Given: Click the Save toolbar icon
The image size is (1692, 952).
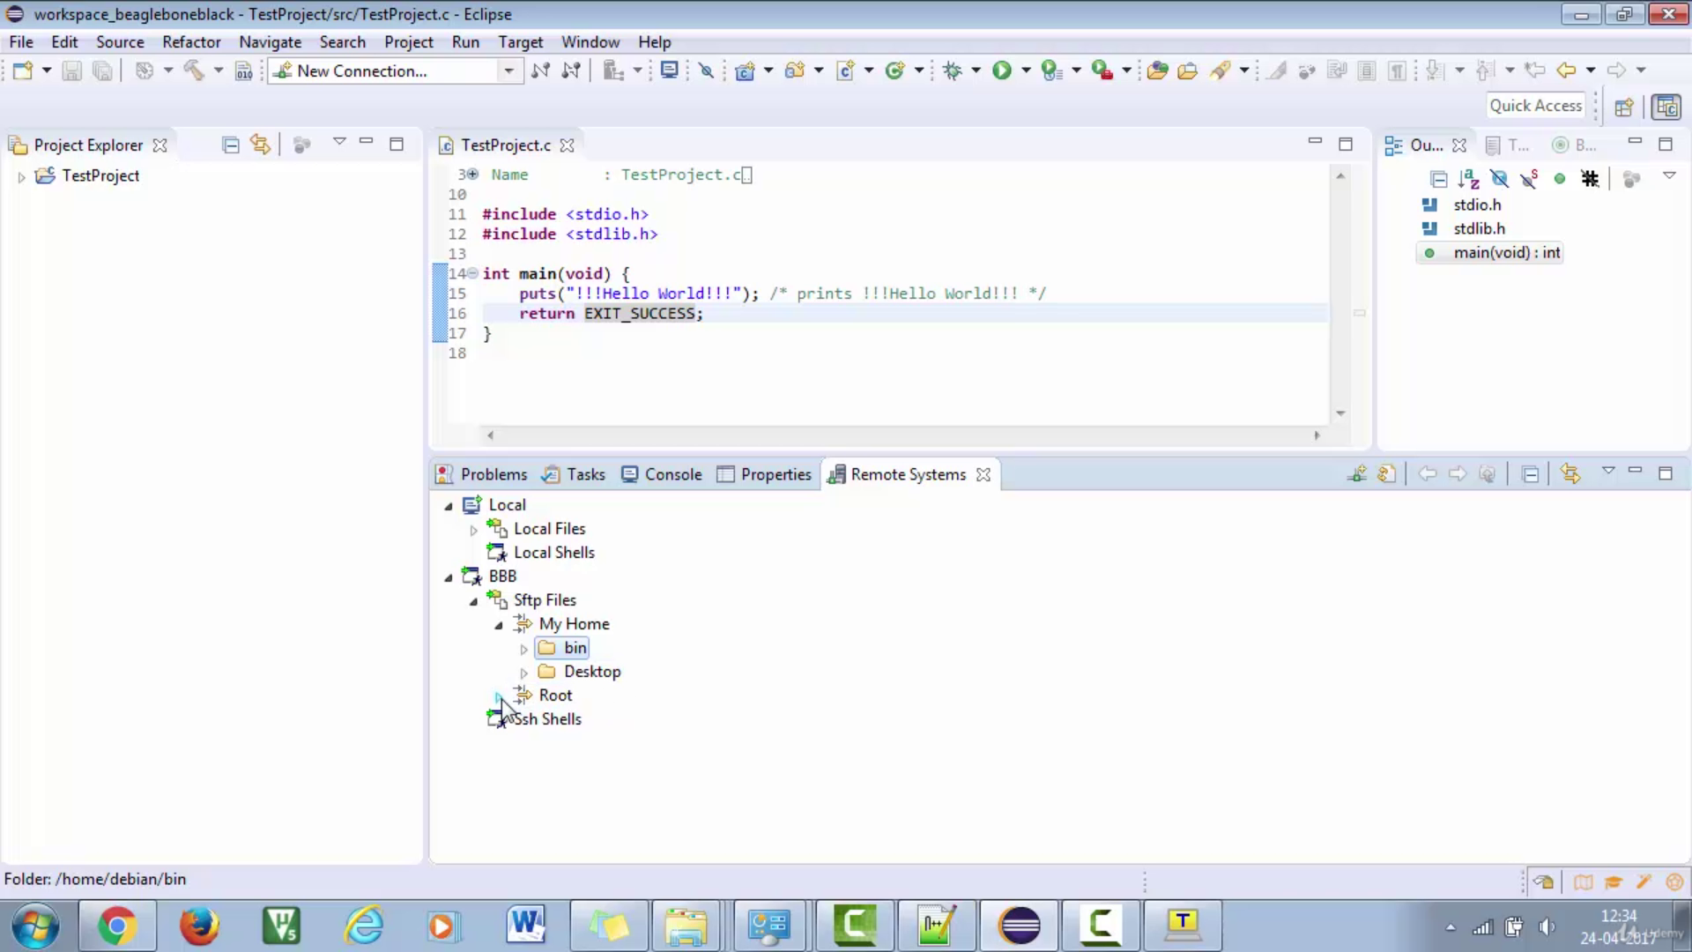Looking at the screenshot, I should (72, 71).
